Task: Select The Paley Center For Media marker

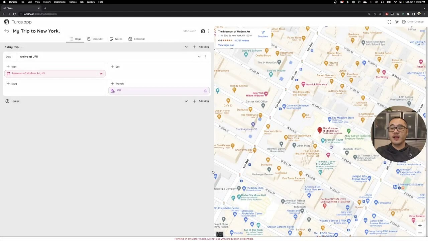Action: click(320, 172)
